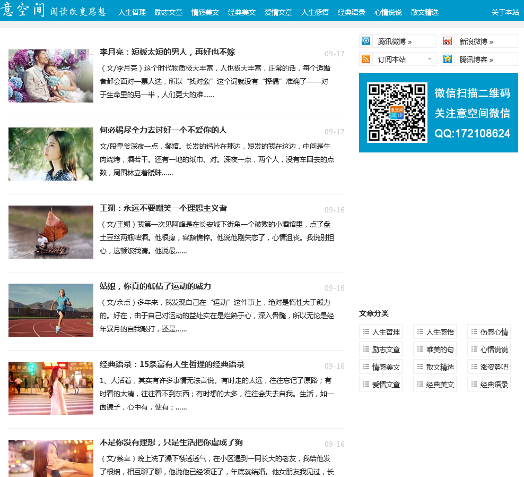The image size is (524, 477).
Task: Click the orange RSS feed icon
Action: click(x=366, y=59)
